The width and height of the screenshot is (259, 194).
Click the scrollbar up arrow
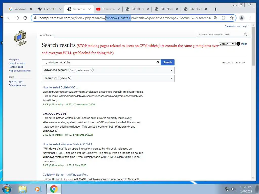[x=253, y=25]
